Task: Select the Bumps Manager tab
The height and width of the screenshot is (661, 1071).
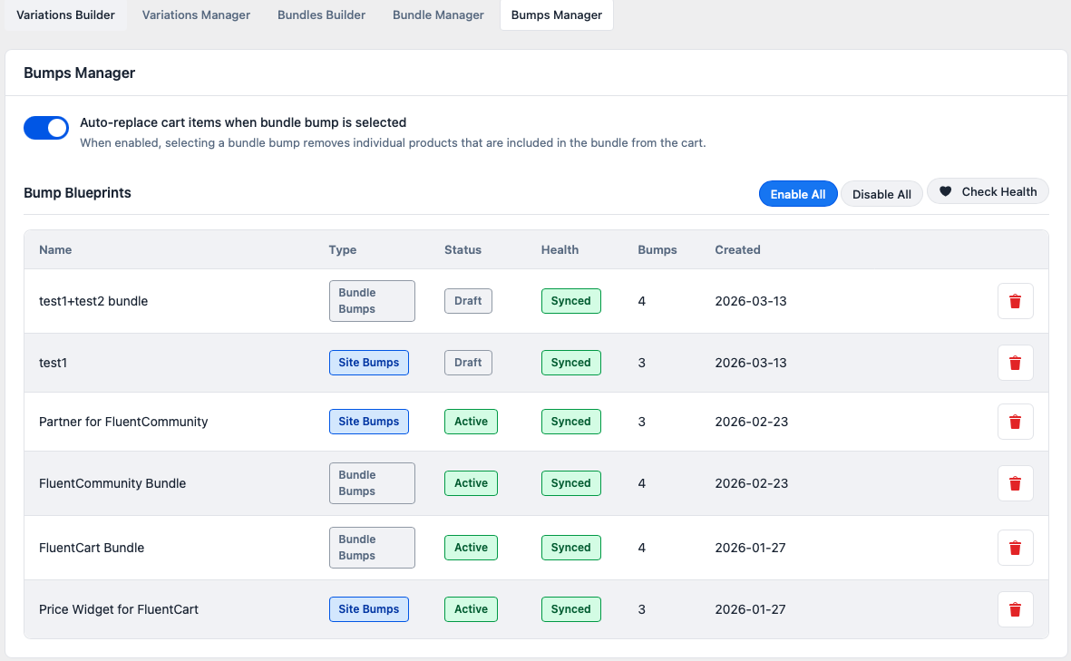Action: [557, 15]
